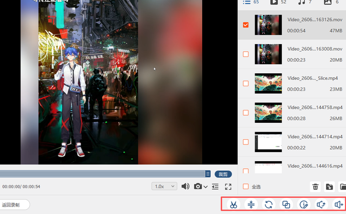The height and width of the screenshot is (214, 346).
Task: Take a snapshot with camera icon
Action: [198, 187]
